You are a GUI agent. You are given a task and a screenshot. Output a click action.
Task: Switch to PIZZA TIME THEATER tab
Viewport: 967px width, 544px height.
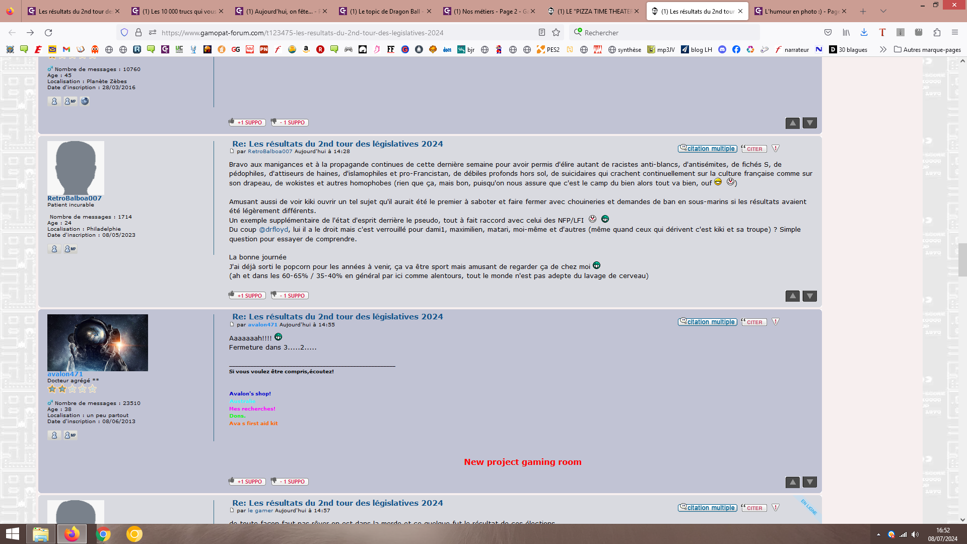pos(592,11)
